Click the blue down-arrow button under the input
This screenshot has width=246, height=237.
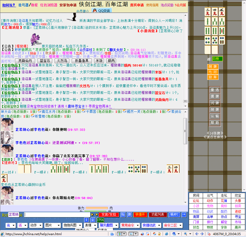(86, 220)
